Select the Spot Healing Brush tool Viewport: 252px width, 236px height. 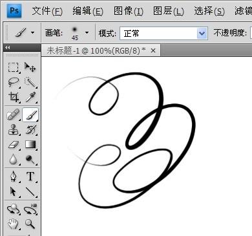(14, 114)
